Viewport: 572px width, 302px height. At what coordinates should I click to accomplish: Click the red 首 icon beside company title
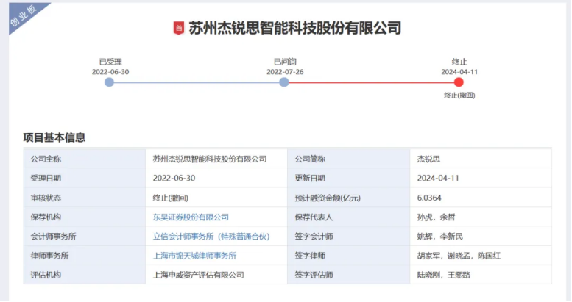(178, 29)
